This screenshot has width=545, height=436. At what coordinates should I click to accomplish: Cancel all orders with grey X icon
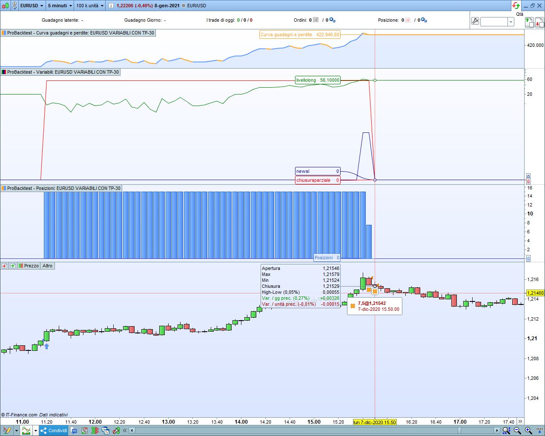point(316,20)
